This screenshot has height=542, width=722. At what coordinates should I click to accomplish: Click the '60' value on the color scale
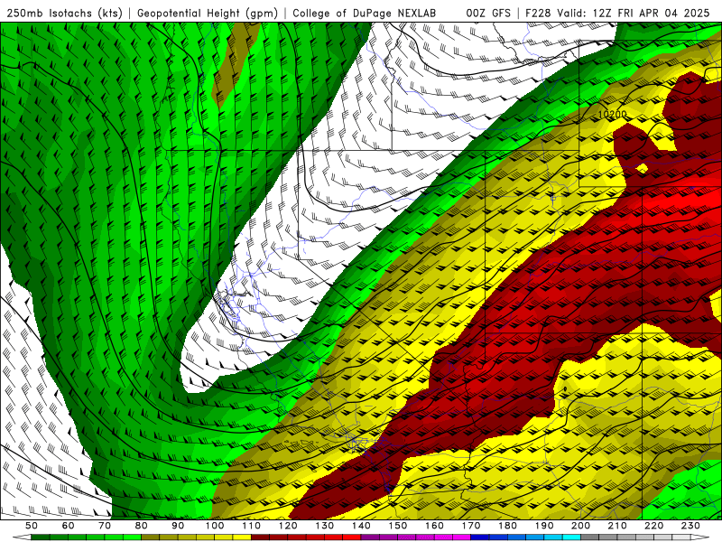(69, 526)
